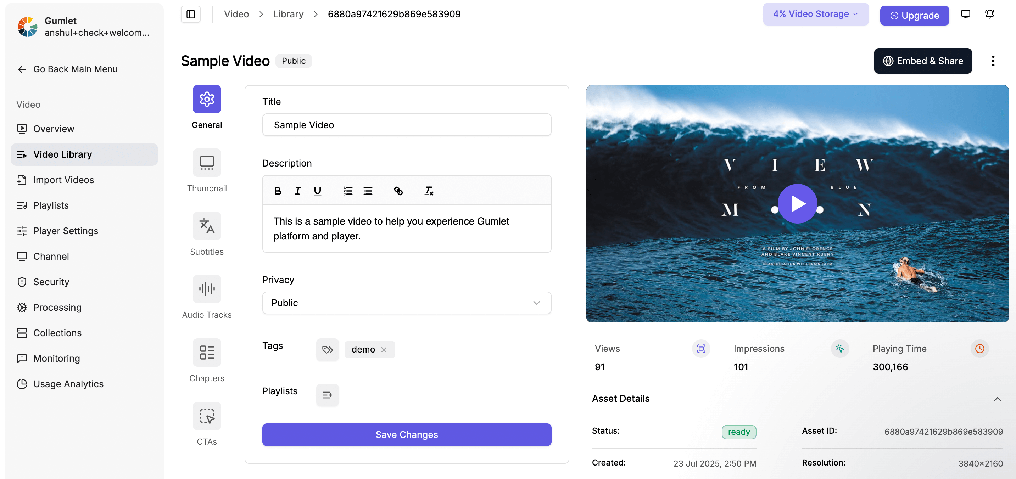This screenshot has height=479, width=1016.
Task: Click the Gumlet logo
Action: coord(27,27)
